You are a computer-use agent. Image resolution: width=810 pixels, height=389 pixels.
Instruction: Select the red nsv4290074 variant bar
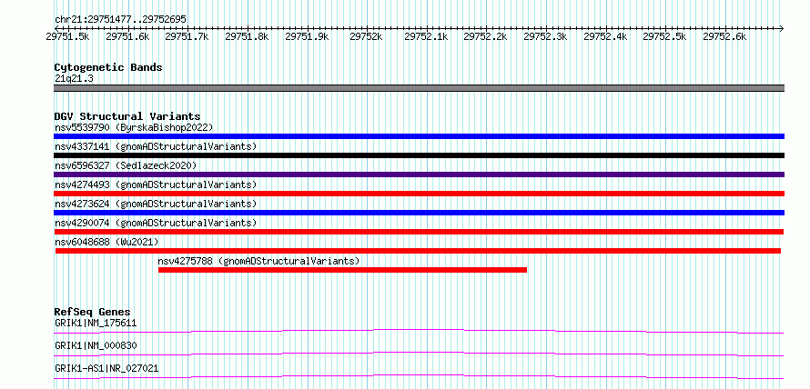419,232
